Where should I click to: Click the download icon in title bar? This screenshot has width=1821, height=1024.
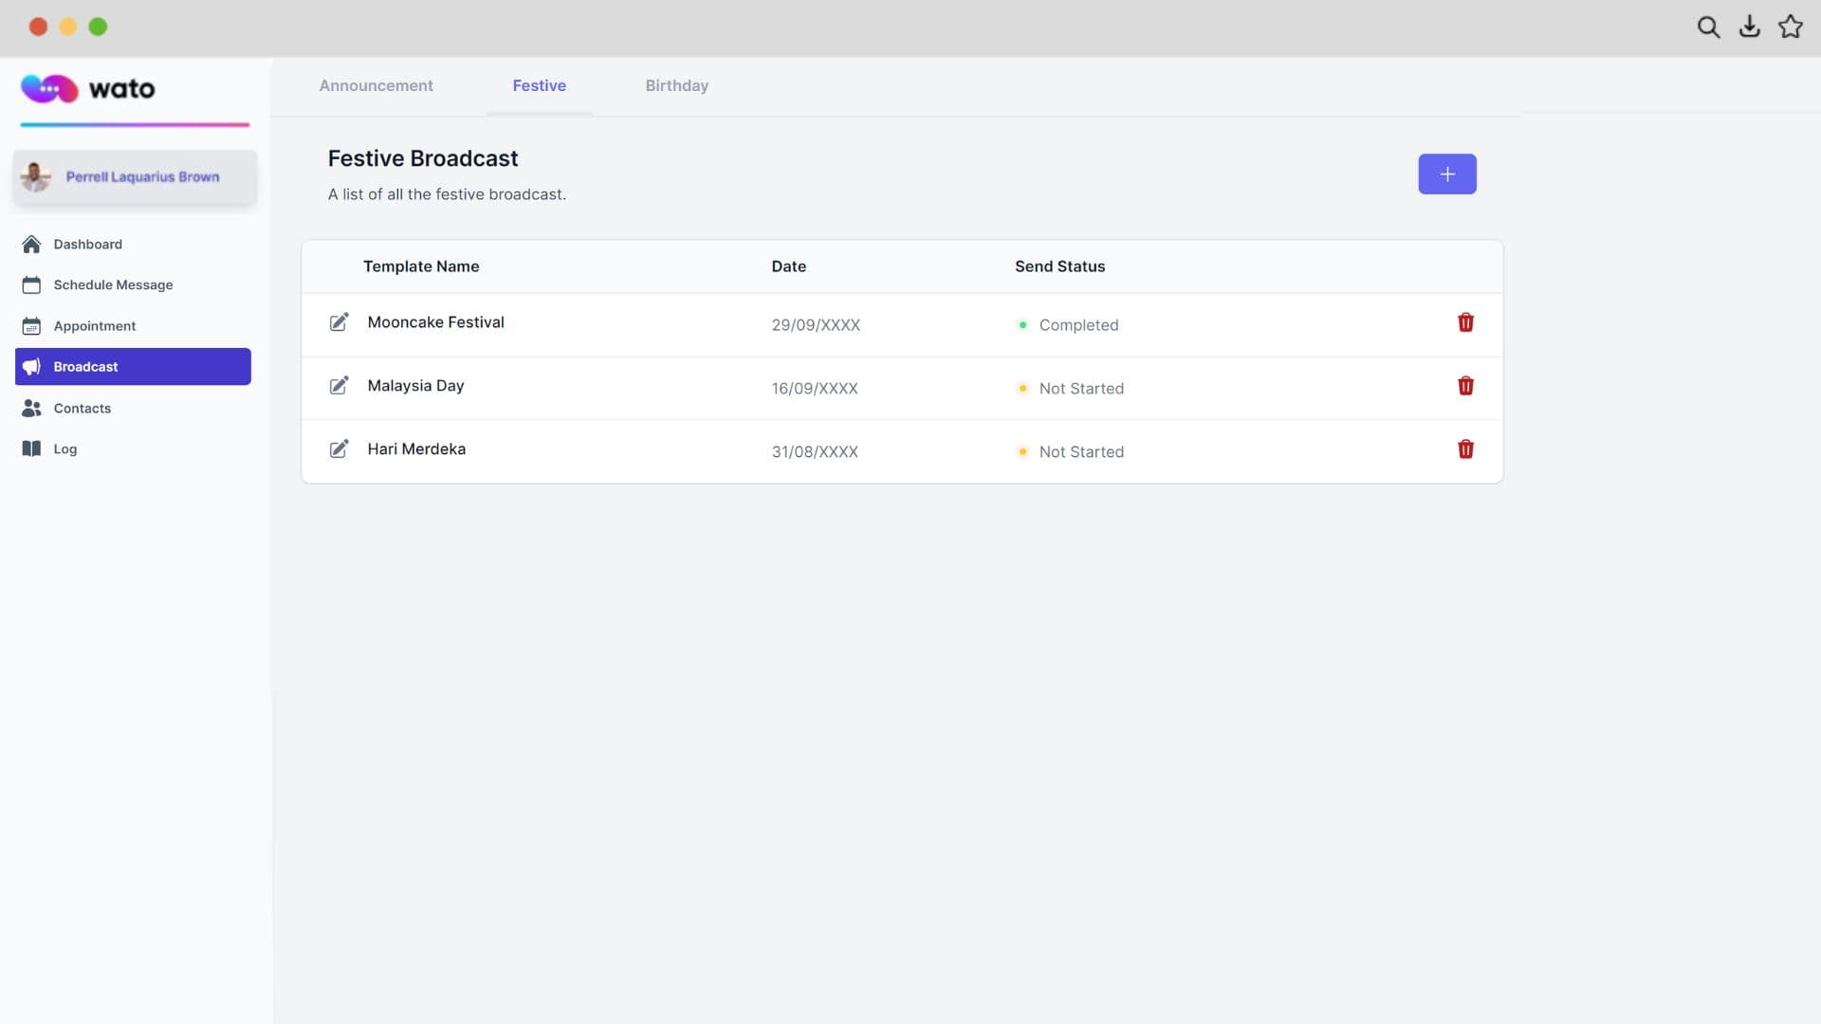tap(1749, 27)
